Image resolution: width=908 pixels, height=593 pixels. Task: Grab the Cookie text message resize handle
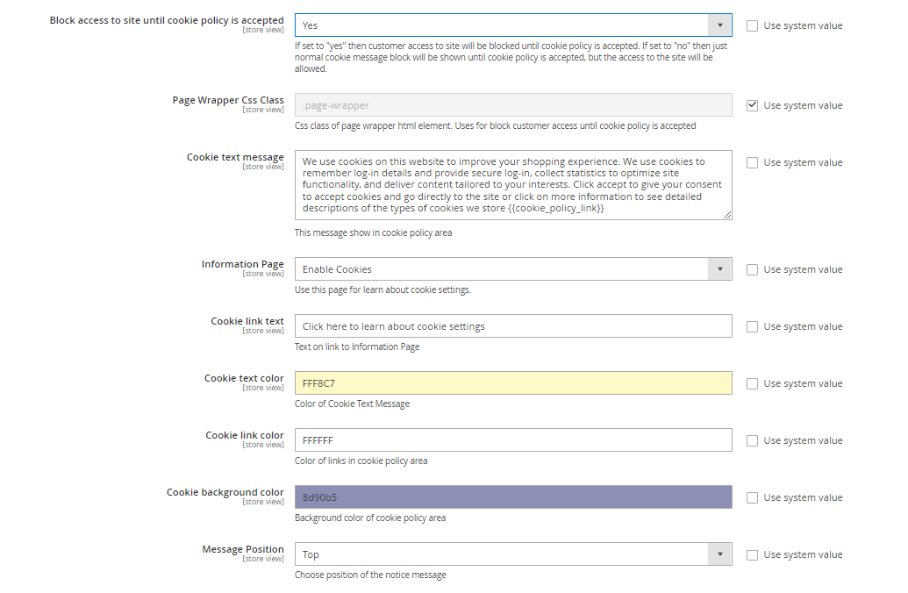727,215
